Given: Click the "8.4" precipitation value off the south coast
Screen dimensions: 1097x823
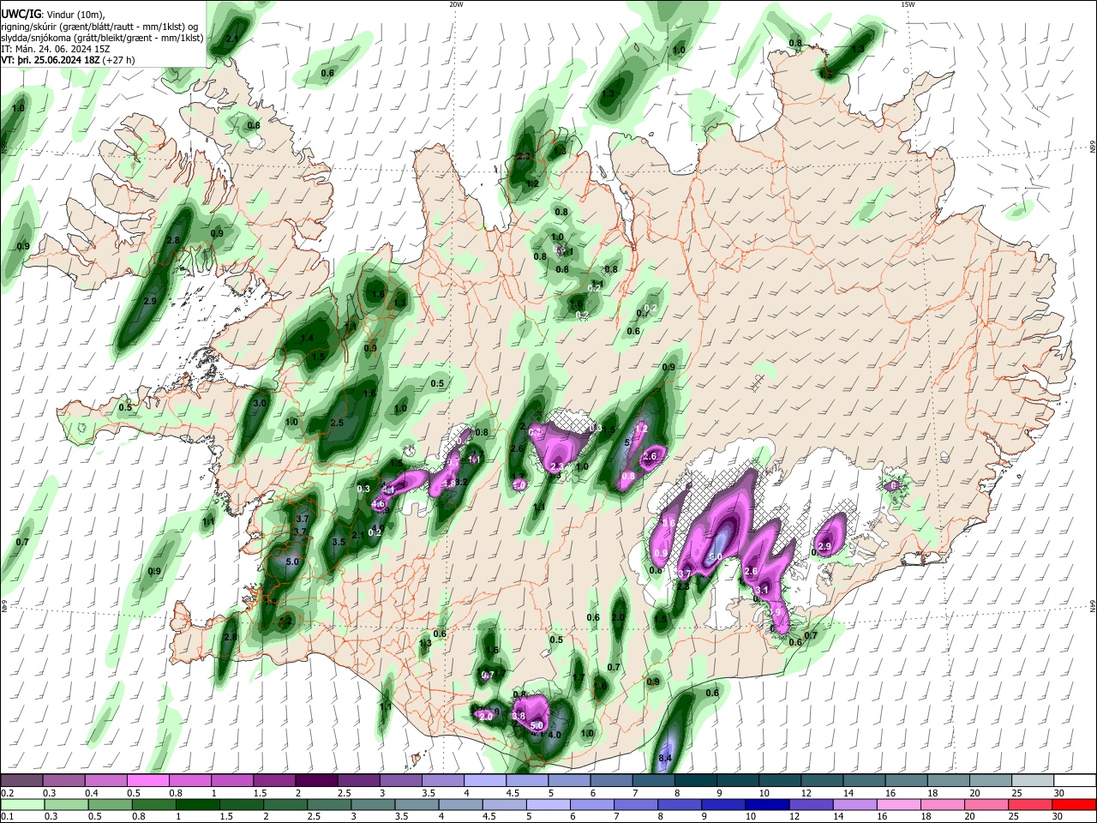Looking at the screenshot, I should tap(665, 759).
